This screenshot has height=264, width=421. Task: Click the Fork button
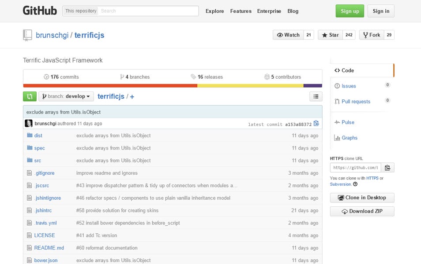[372, 35]
